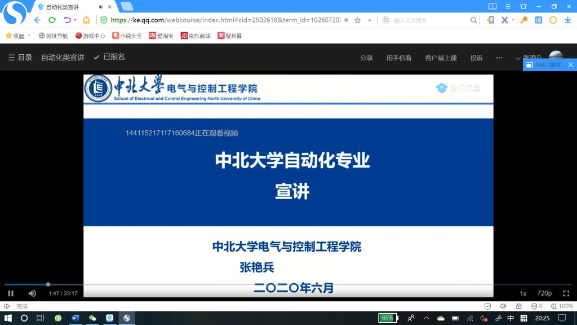Expand the user account dropdown
Viewport: 577px width, 325px height.
(518, 58)
